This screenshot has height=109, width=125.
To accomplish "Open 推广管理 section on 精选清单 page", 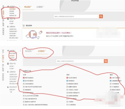I will (x=3, y=23).
